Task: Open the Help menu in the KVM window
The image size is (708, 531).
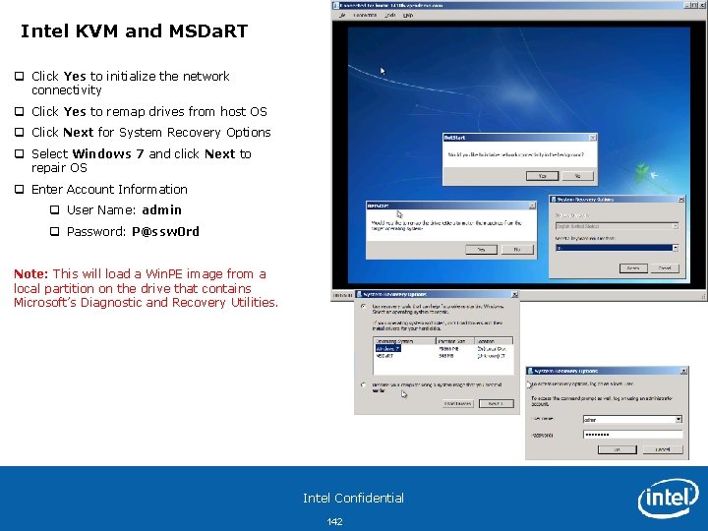Action: pos(408,15)
